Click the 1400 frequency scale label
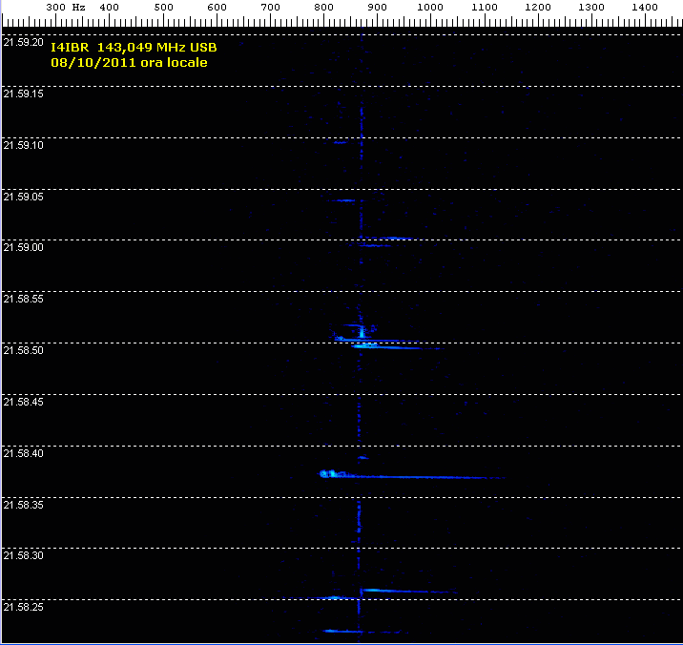This screenshot has height=645, width=683. [646, 8]
